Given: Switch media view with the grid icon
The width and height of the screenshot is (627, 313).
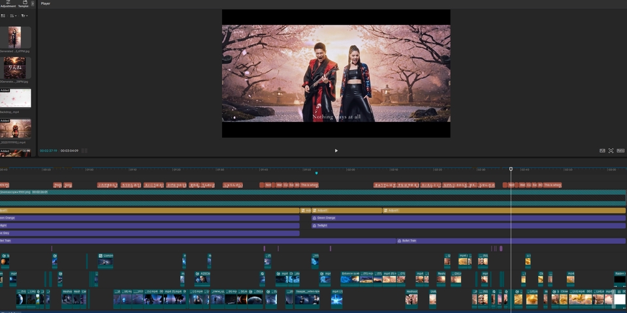Looking at the screenshot, I should 3,16.
